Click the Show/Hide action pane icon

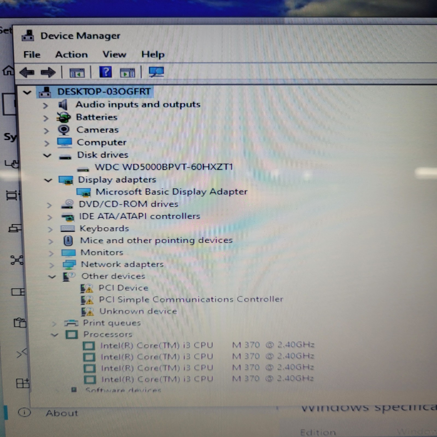(127, 73)
